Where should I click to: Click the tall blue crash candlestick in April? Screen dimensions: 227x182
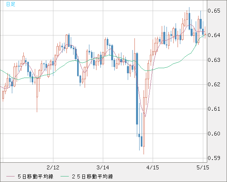pos(137,89)
